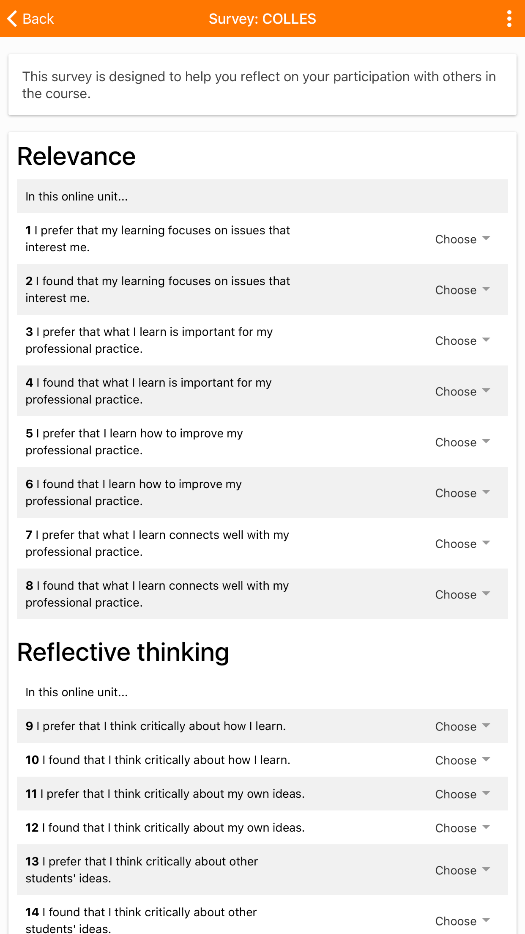Open Choose dropdown for question 7
Screen dimensions: 525x934
pos(463,544)
